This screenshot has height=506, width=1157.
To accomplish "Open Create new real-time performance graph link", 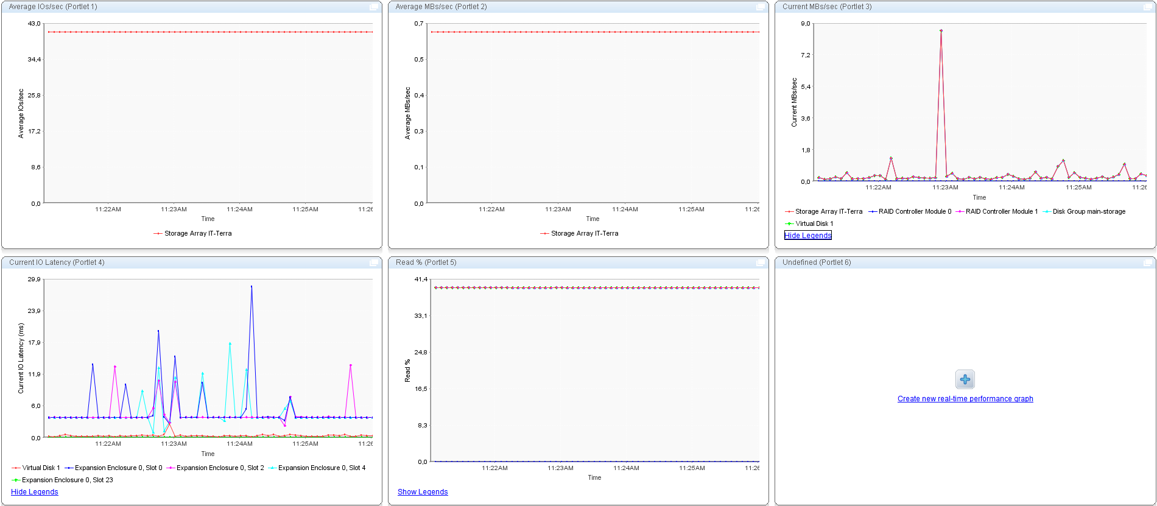I will (965, 399).
